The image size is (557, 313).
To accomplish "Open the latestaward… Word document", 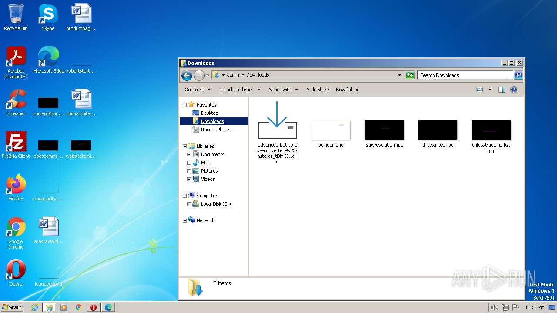I will point(48,230).
